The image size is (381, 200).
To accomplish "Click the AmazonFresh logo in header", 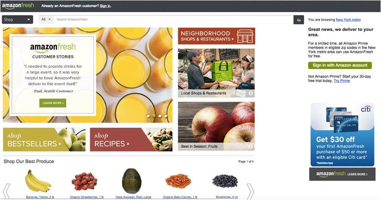I will point(18,6).
